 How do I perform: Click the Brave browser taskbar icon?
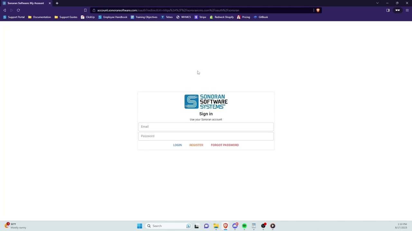click(225, 226)
